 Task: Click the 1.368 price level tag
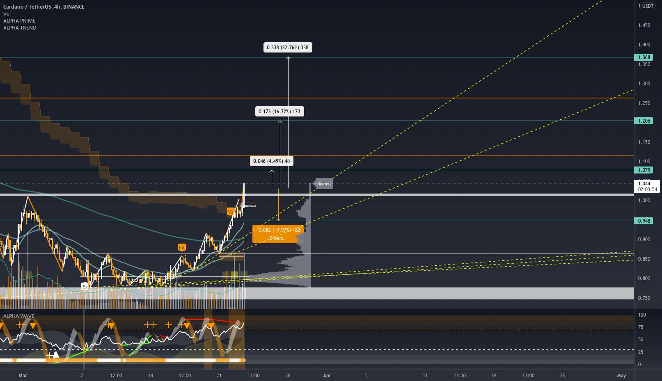(644, 57)
